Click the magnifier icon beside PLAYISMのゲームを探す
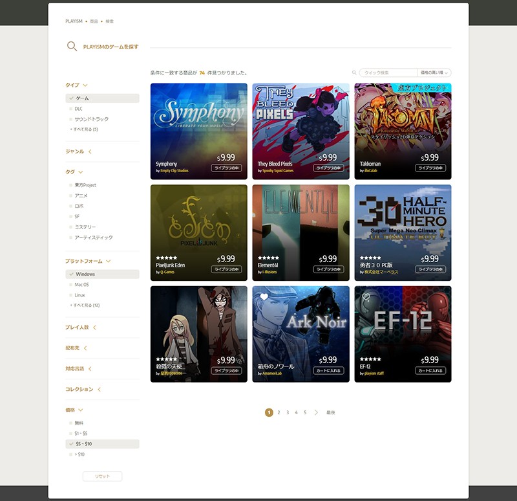 point(72,46)
